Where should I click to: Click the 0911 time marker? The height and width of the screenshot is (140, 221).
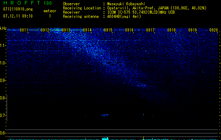pyautogui.click(x=24, y=30)
